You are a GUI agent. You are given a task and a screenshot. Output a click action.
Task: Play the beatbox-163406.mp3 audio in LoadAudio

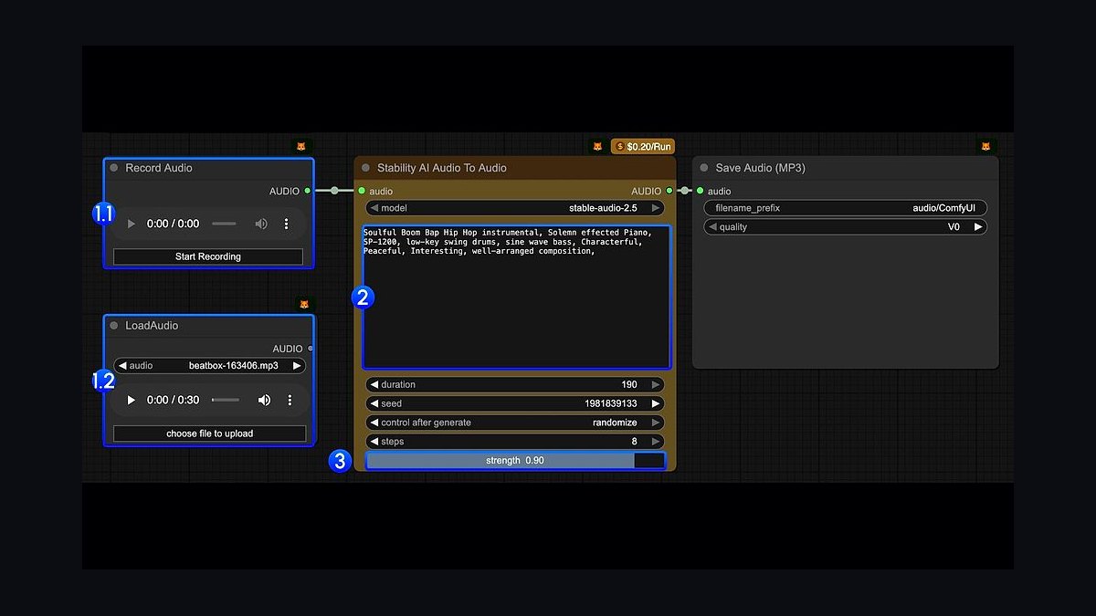[132, 400]
